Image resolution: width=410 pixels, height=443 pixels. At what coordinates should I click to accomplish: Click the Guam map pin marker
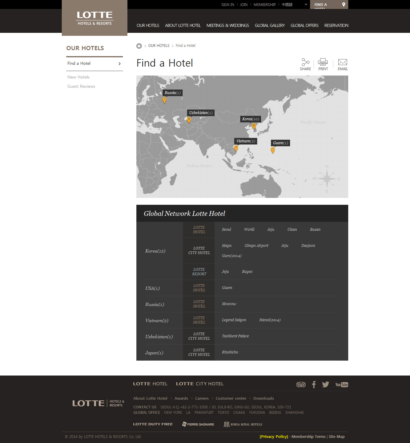273,150
